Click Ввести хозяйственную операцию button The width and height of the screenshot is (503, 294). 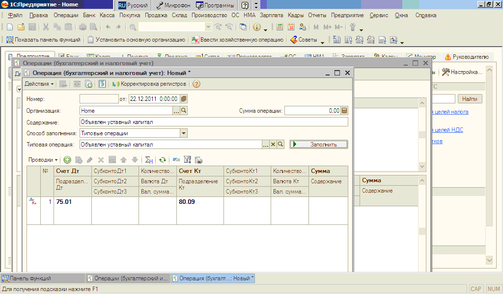238,40
